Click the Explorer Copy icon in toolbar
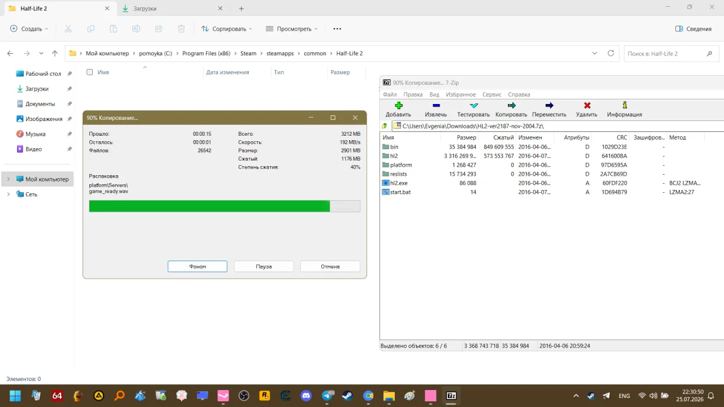 91,29
